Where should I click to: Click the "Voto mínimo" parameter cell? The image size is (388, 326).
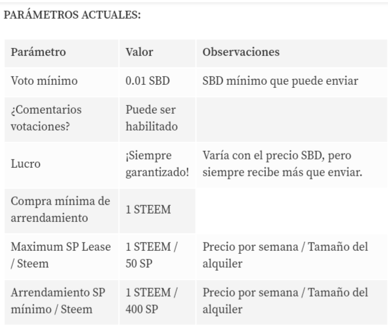(x=44, y=81)
